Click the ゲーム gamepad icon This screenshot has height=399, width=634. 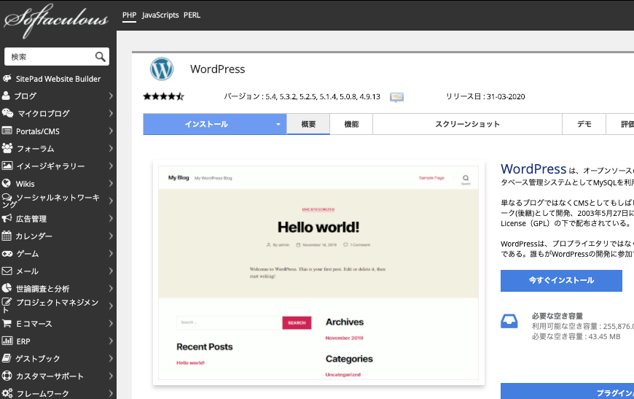pyautogui.click(x=7, y=254)
